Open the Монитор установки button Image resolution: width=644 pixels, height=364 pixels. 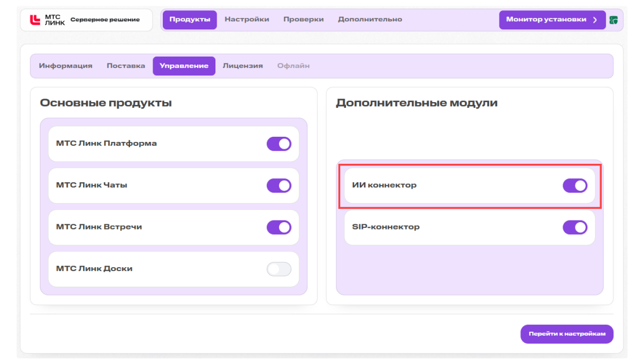point(552,20)
